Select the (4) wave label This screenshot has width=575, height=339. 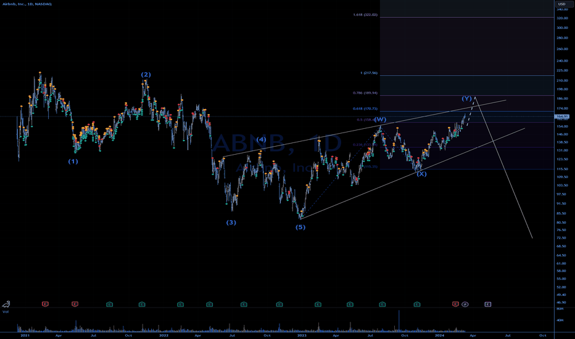pyautogui.click(x=261, y=139)
